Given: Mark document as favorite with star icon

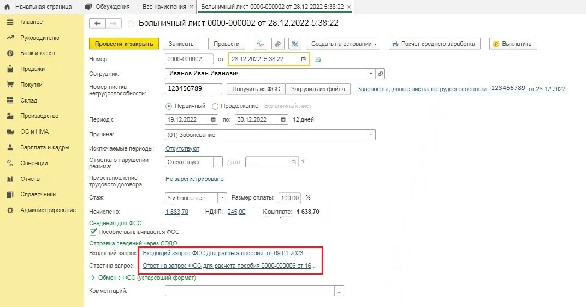Looking at the screenshot, I should point(131,23).
